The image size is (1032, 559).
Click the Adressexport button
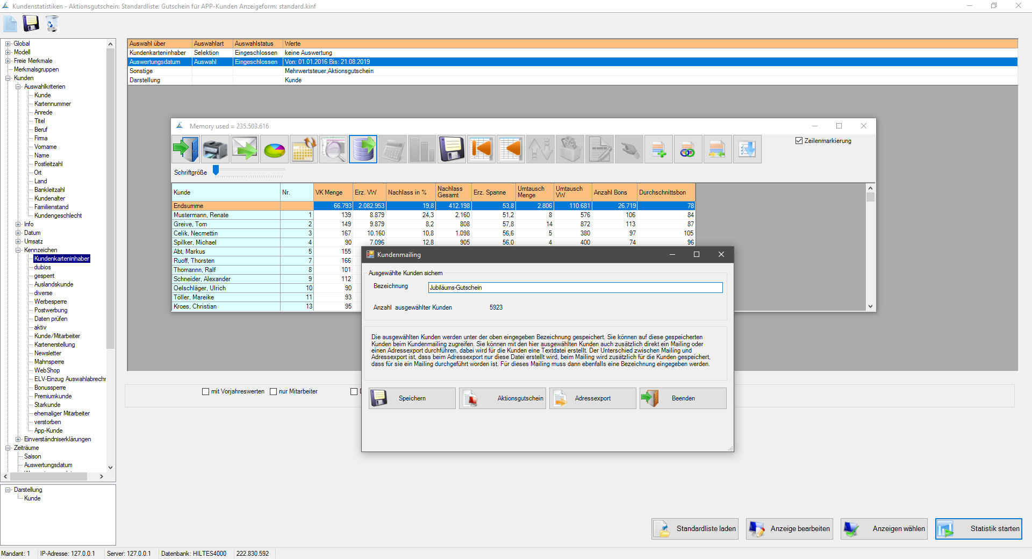coord(592,398)
